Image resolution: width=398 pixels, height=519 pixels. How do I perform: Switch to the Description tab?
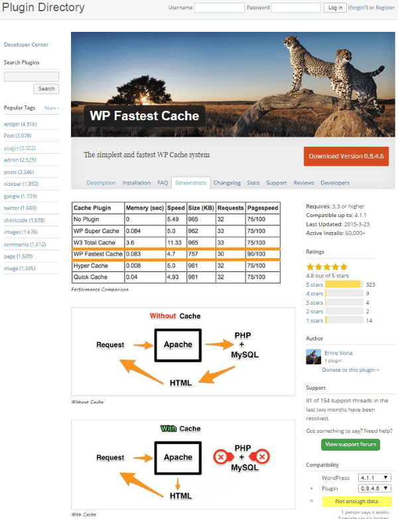[x=101, y=183]
